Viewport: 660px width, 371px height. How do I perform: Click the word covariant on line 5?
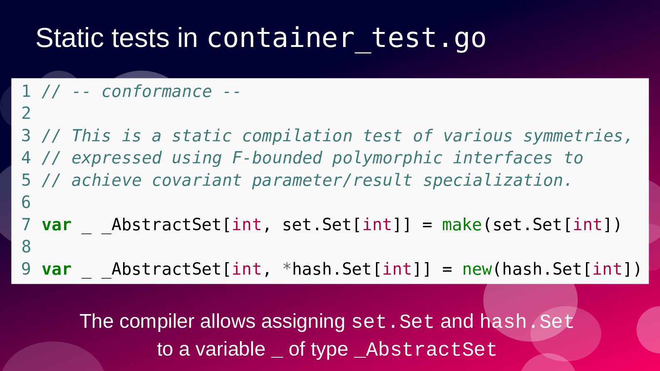point(196,180)
